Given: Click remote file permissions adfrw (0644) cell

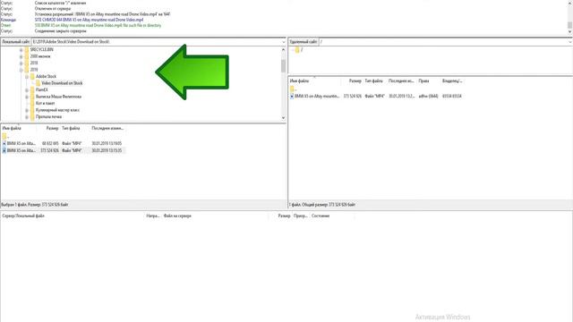Looking at the screenshot, I should (428, 97).
